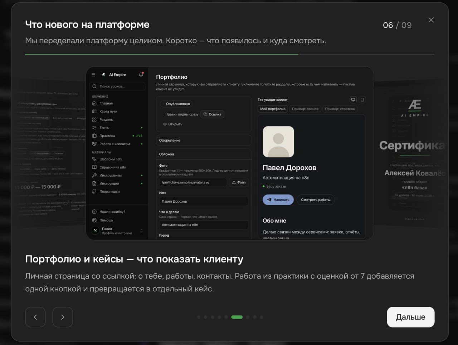This screenshot has height=345, width=458.
Task: Select the active green pagination indicator
Action: [x=237, y=317]
